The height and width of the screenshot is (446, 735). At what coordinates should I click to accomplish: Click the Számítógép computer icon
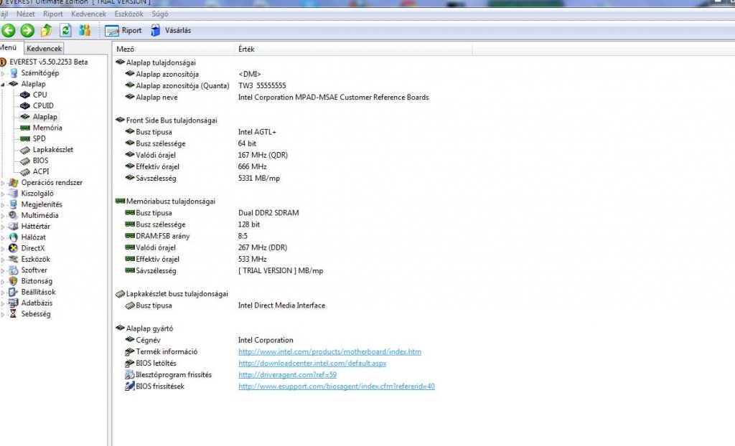coord(14,73)
